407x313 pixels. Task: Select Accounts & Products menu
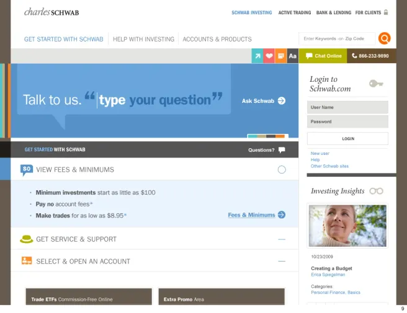[217, 39]
